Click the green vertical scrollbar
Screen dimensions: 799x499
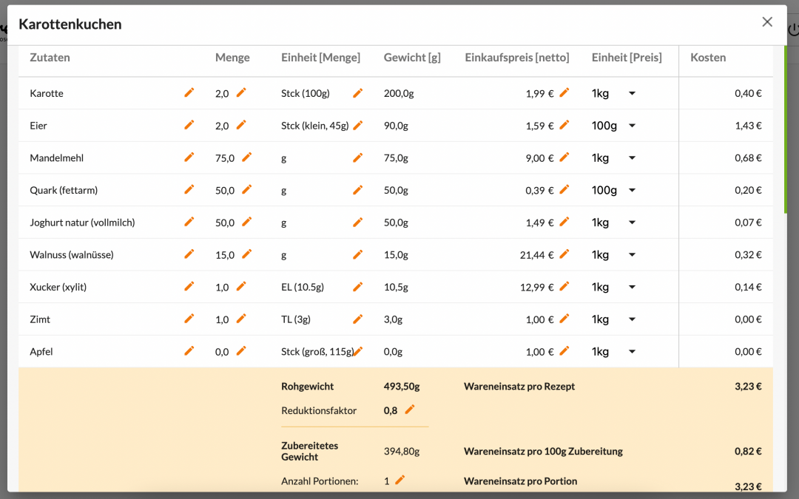(x=786, y=129)
